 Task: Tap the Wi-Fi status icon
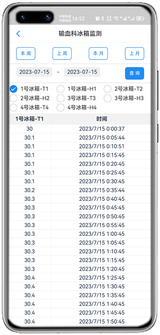(116, 18)
